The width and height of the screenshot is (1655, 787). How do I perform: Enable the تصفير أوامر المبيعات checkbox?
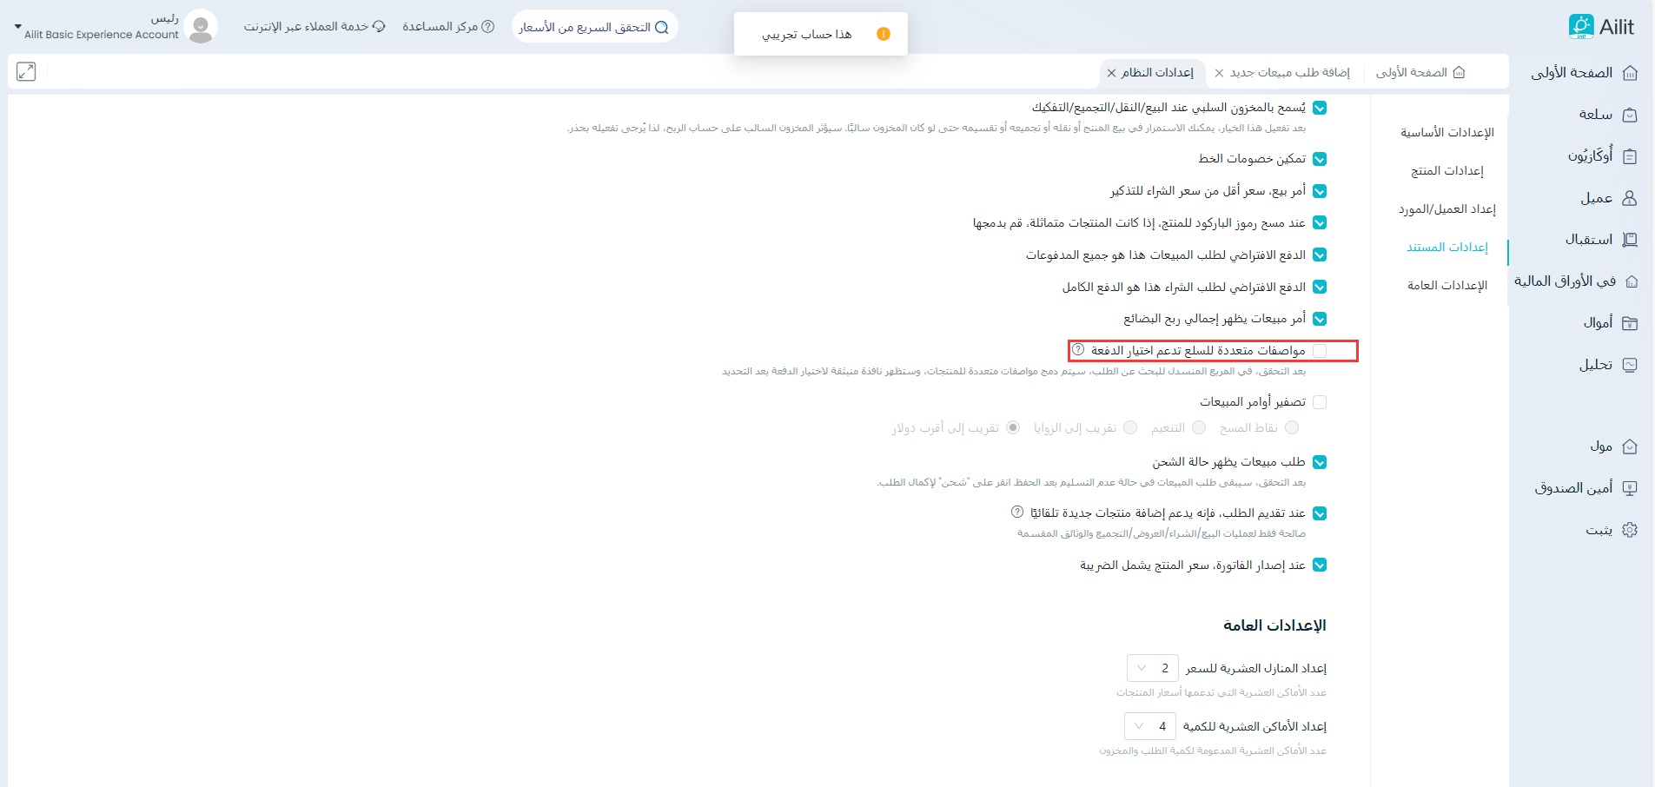[x=1320, y=402]
